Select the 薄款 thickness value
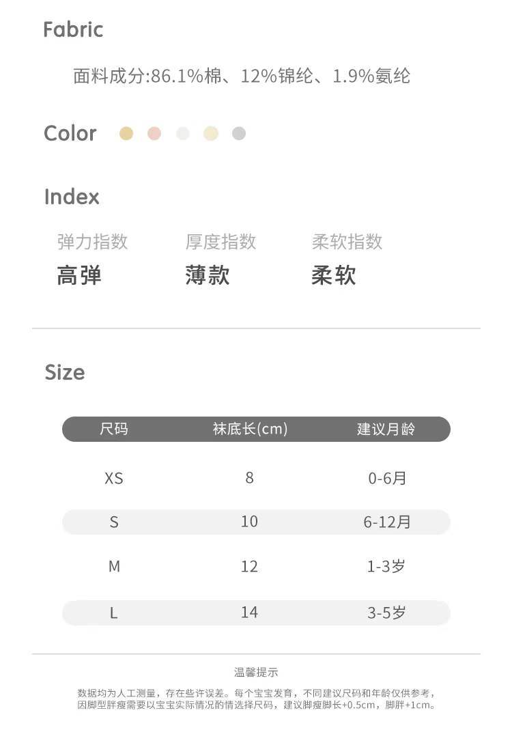This screenshot has height=745, width=512. 208,275
